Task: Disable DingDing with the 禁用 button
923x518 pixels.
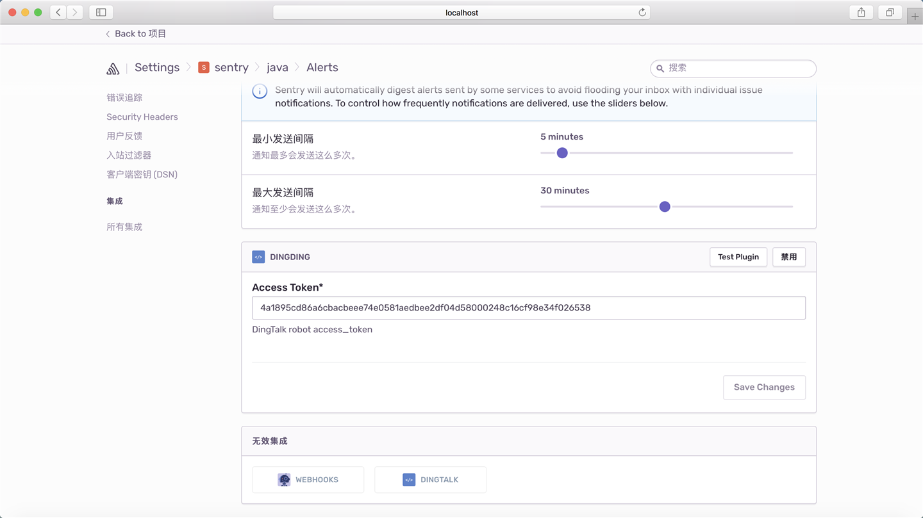Action: [x=789, y=257]
